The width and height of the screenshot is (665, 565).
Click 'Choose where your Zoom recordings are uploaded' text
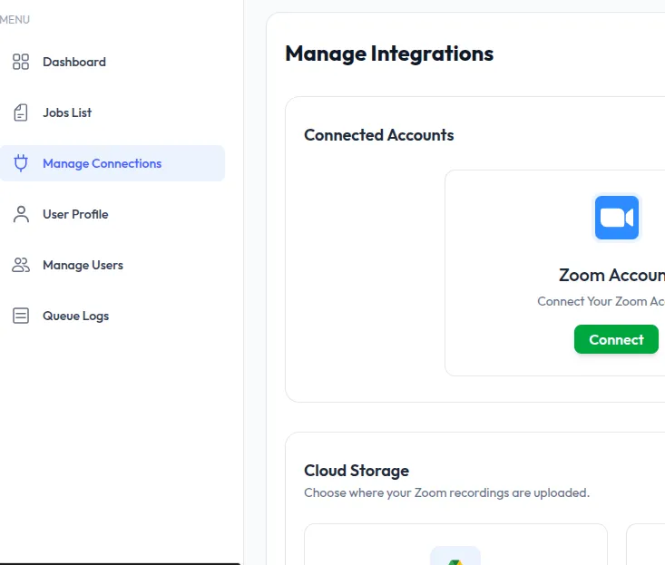point(446,493)
